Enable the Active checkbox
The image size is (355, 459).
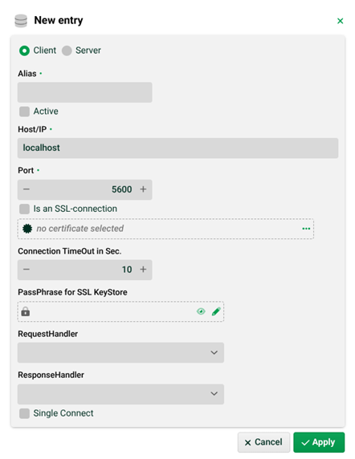[x=24, y=112]
